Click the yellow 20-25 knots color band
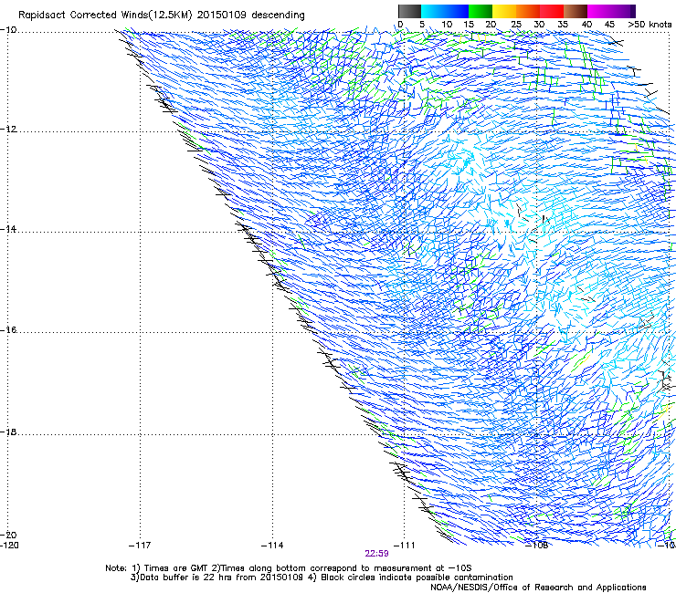676x593 pixels. [x=504, y=11]
